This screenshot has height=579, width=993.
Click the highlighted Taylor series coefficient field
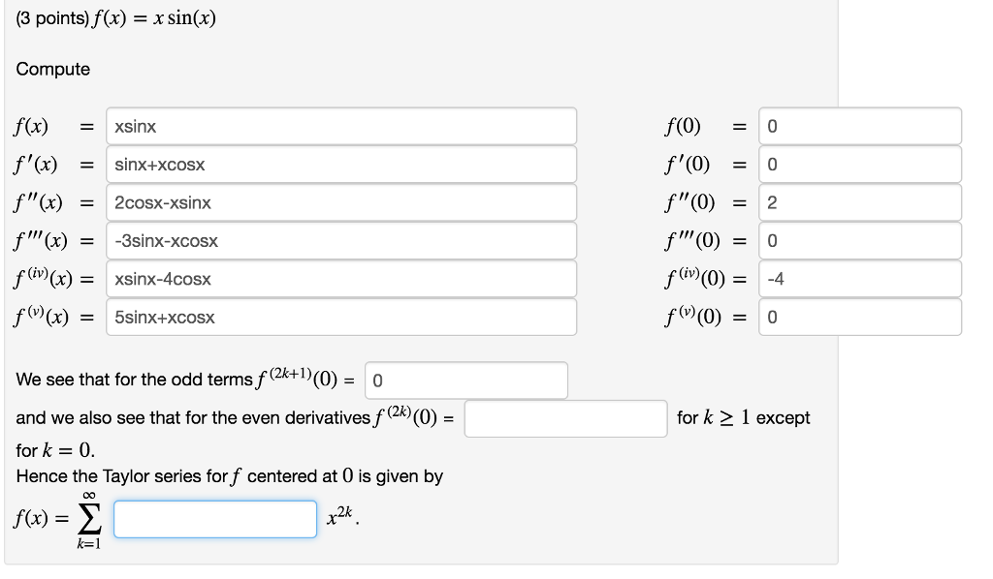pos(215,519)
